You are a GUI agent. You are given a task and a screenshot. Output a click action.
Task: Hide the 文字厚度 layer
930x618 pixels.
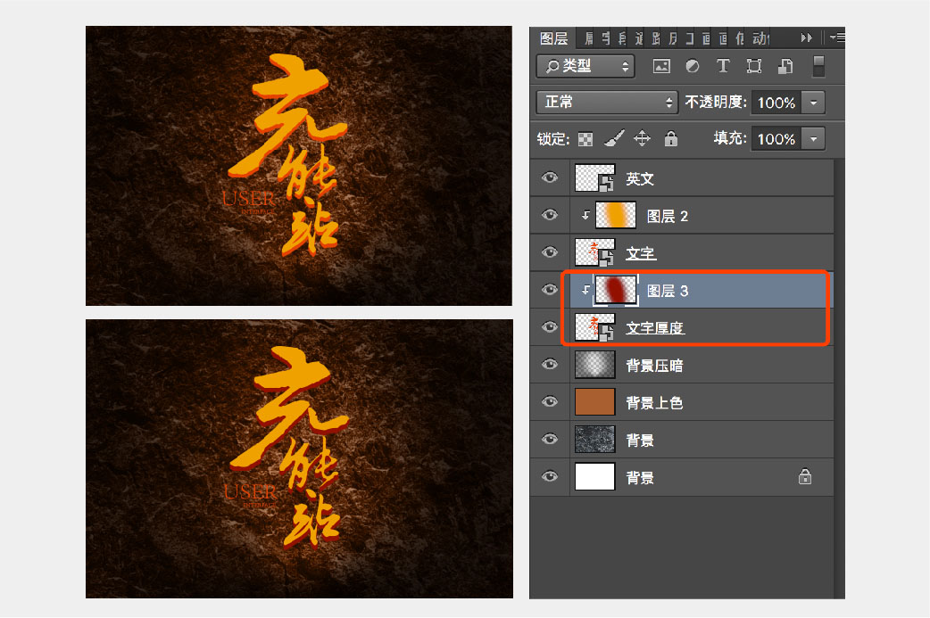(x=549, y=326)
